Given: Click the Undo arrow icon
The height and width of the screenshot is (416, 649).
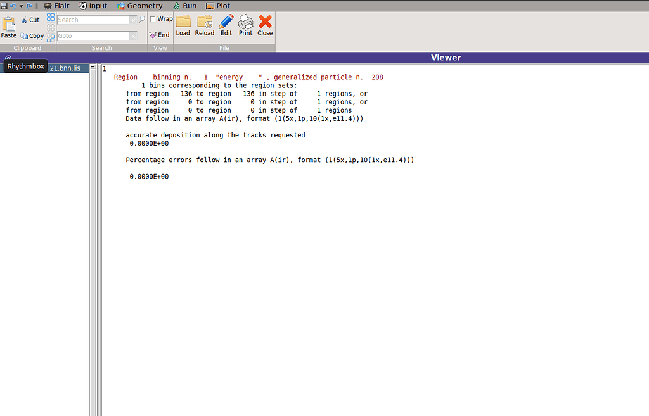Looking at the screenshot, I should coord(14,5).
